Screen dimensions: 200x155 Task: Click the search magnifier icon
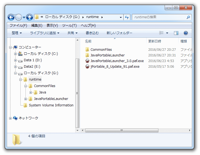[x=188, y=17]
